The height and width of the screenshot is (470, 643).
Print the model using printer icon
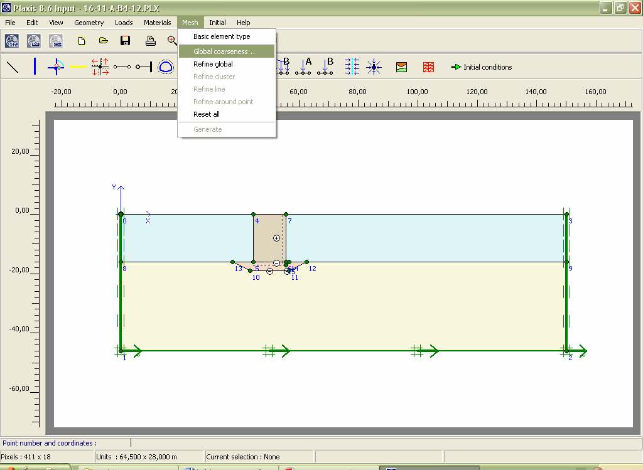[x=151, y=41]
